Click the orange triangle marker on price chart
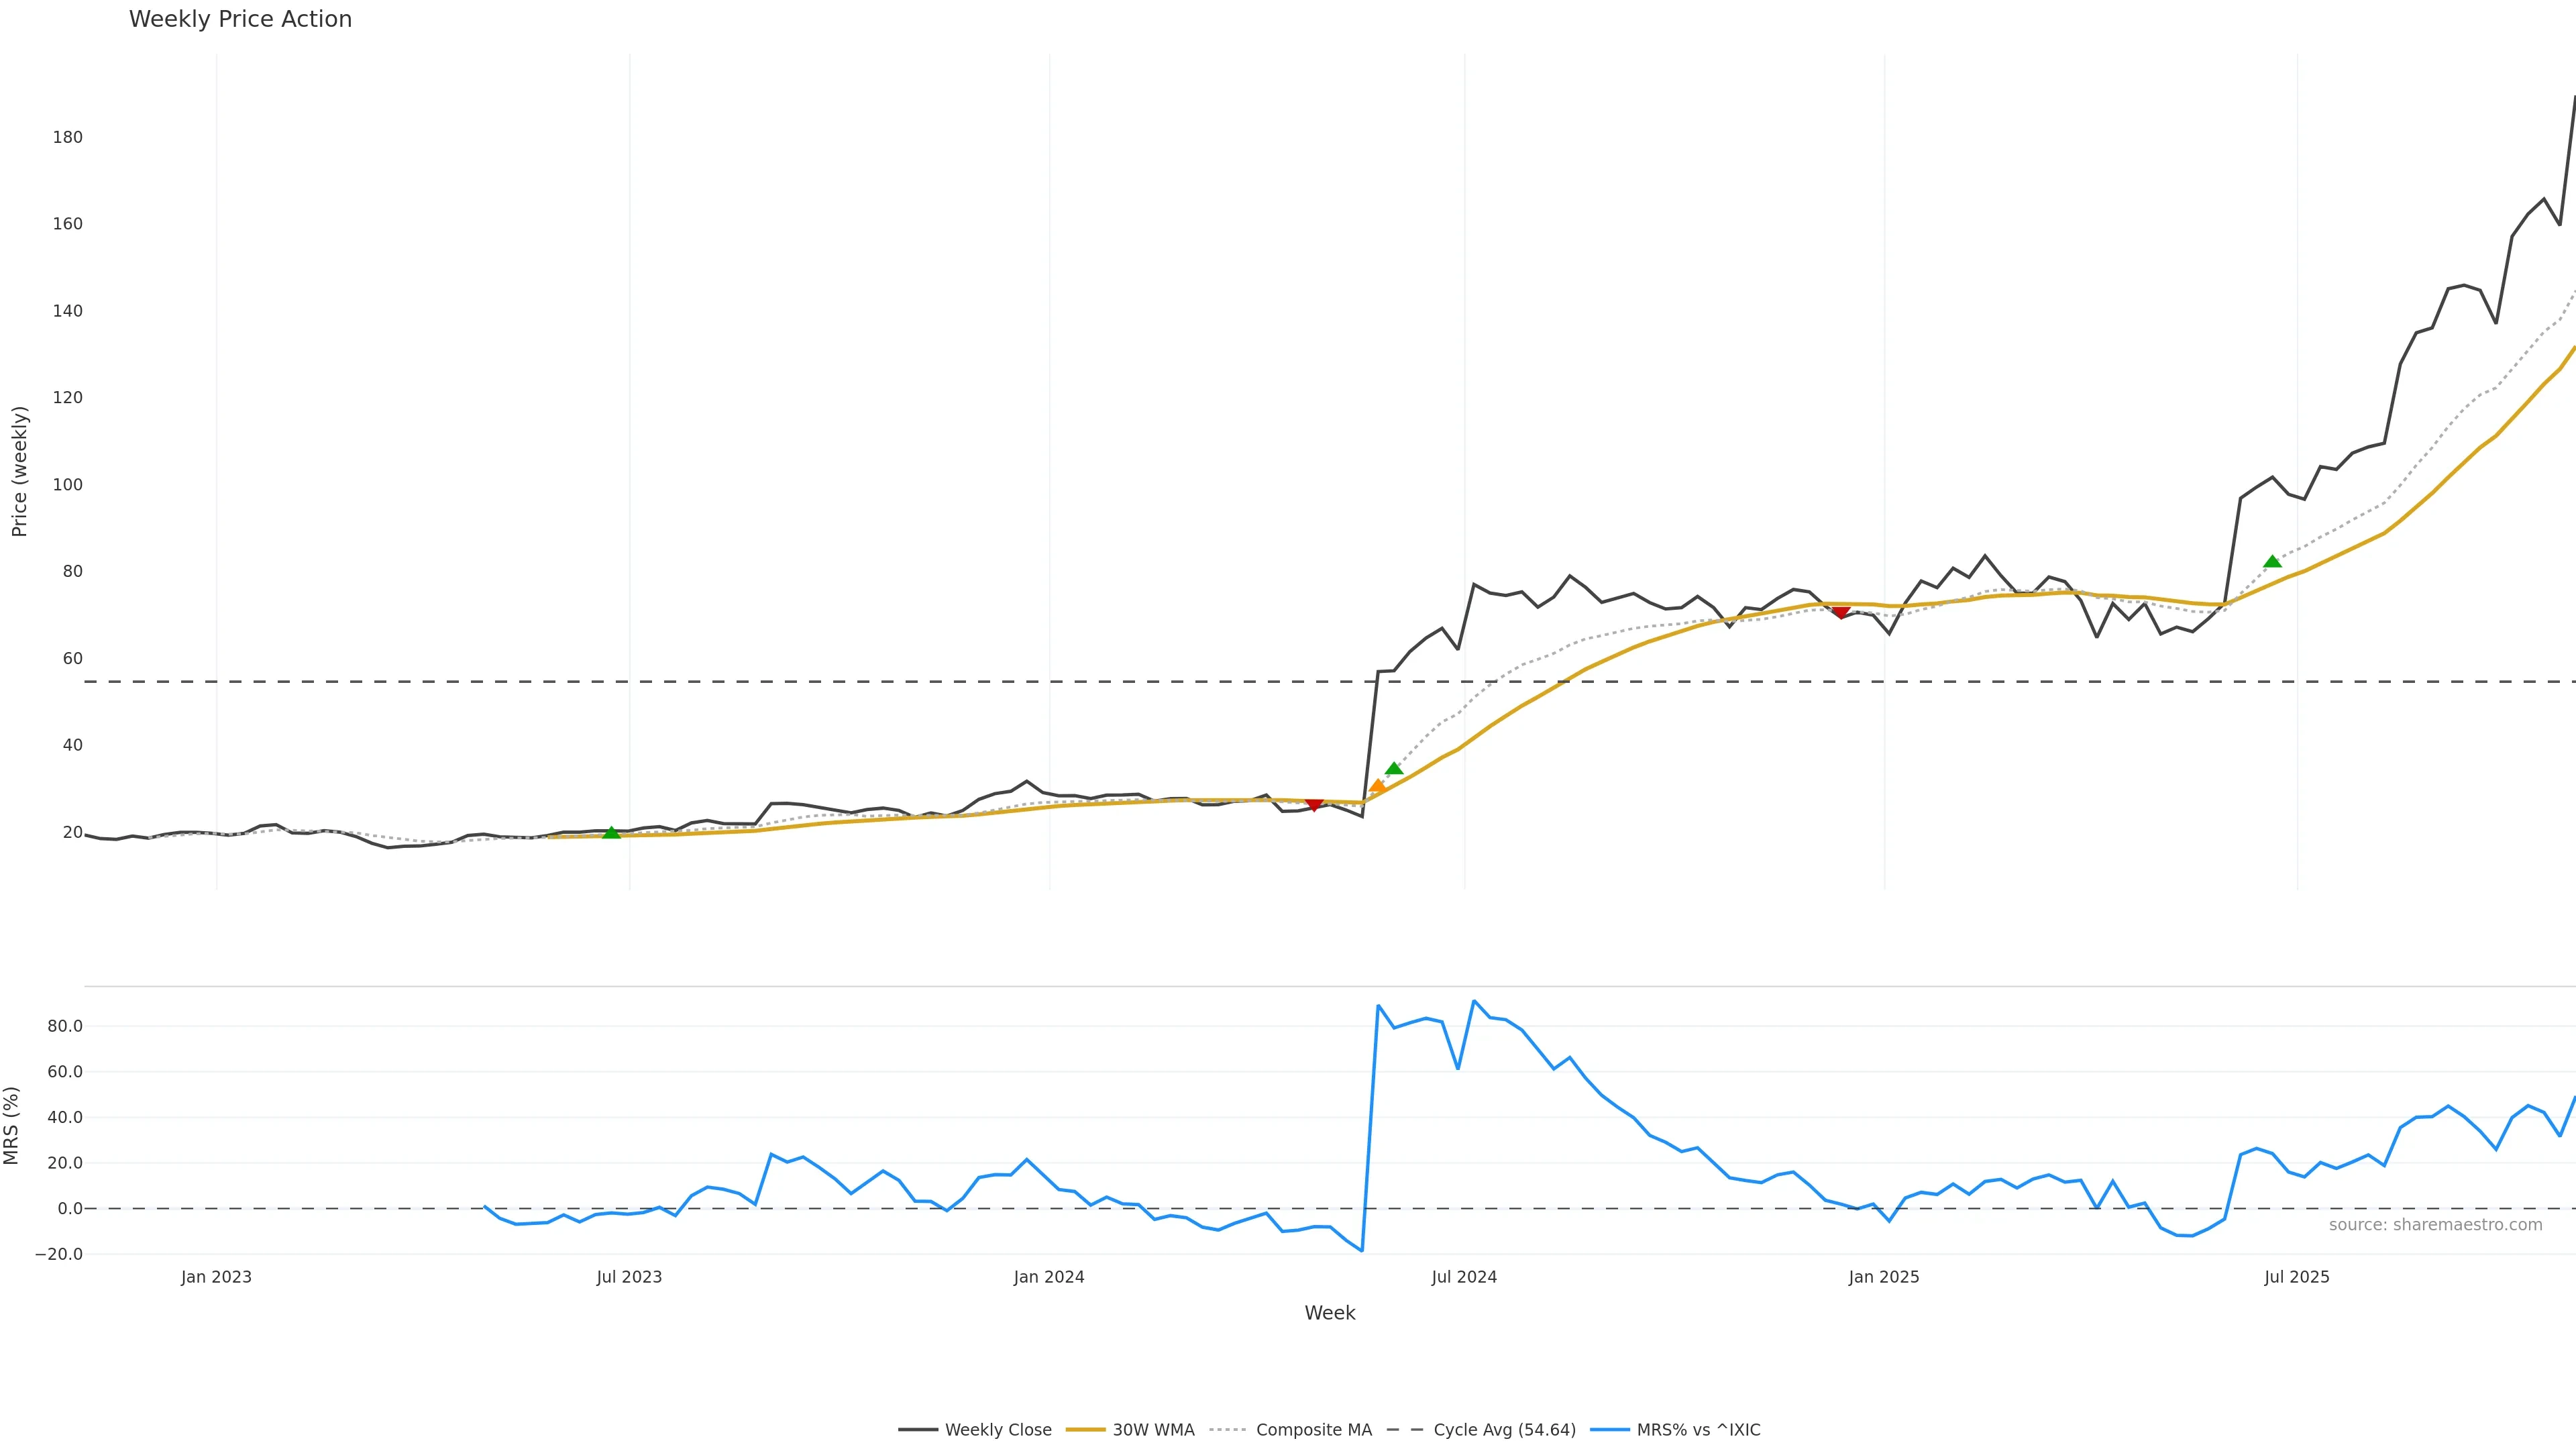Screen dimensions: 2576x1449 [1377, 786]
